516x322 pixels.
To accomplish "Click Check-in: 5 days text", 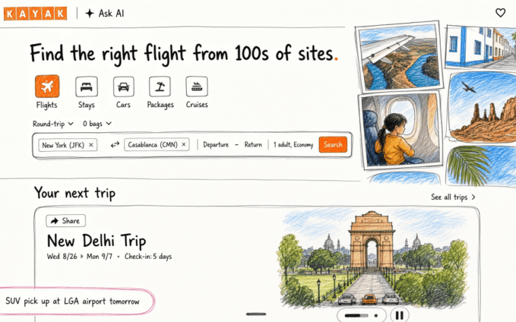I will [x=148, y=256].
